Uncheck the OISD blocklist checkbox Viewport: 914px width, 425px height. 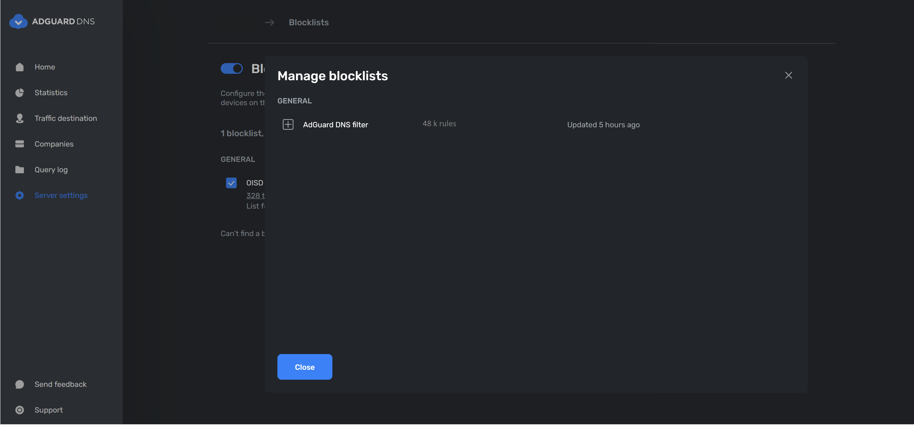pyautogui.click(x=231, y=183)
